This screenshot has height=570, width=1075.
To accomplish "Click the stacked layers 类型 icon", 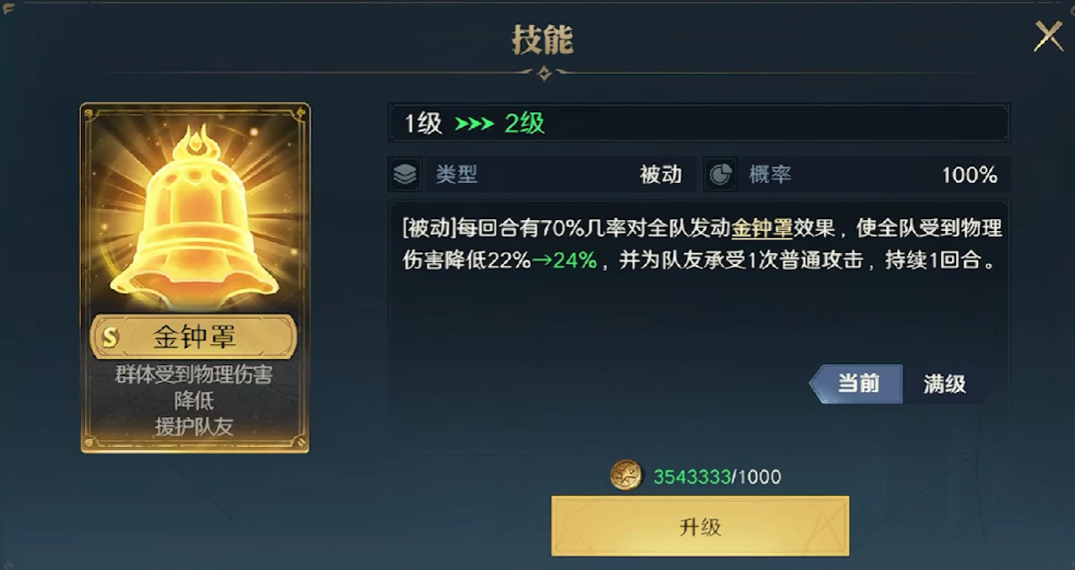I will click(406, 175).
